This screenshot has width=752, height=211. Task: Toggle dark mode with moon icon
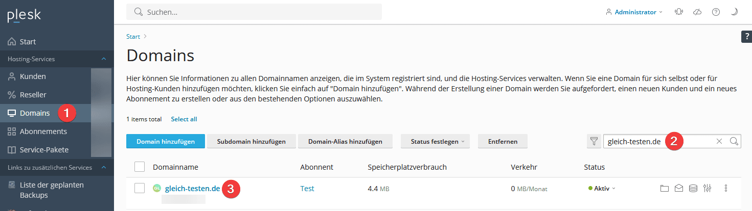coord(734,12)
